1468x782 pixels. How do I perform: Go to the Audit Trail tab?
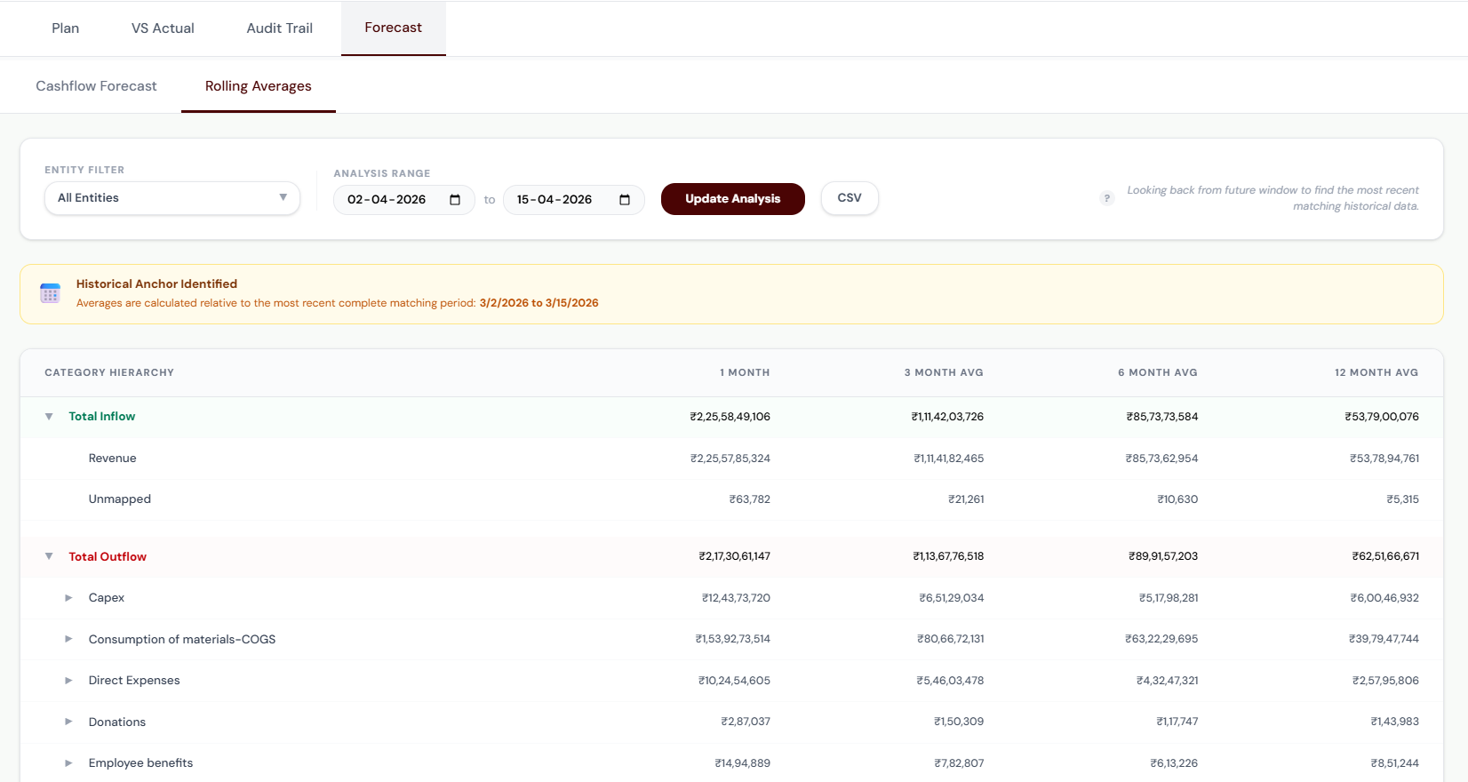coord(279,28)
